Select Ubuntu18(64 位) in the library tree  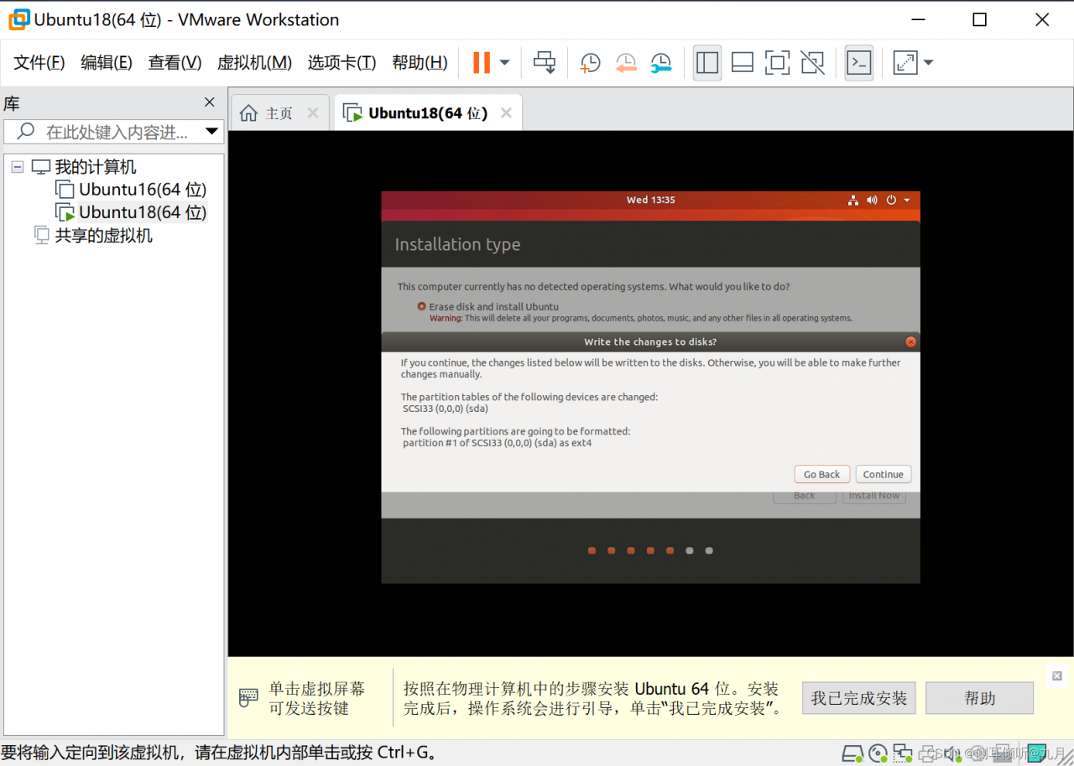point(143,212)
